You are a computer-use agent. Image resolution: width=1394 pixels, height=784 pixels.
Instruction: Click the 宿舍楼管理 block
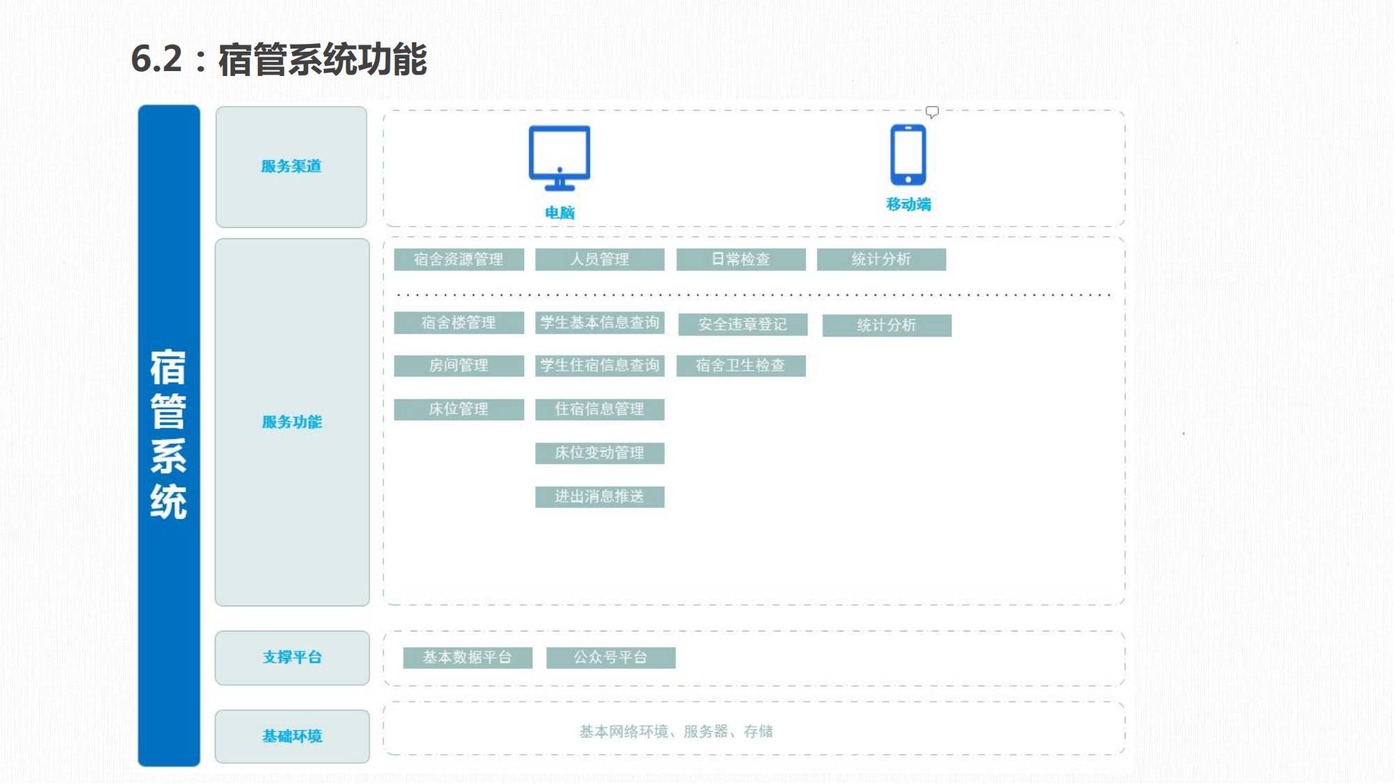(x=459, y=323)
